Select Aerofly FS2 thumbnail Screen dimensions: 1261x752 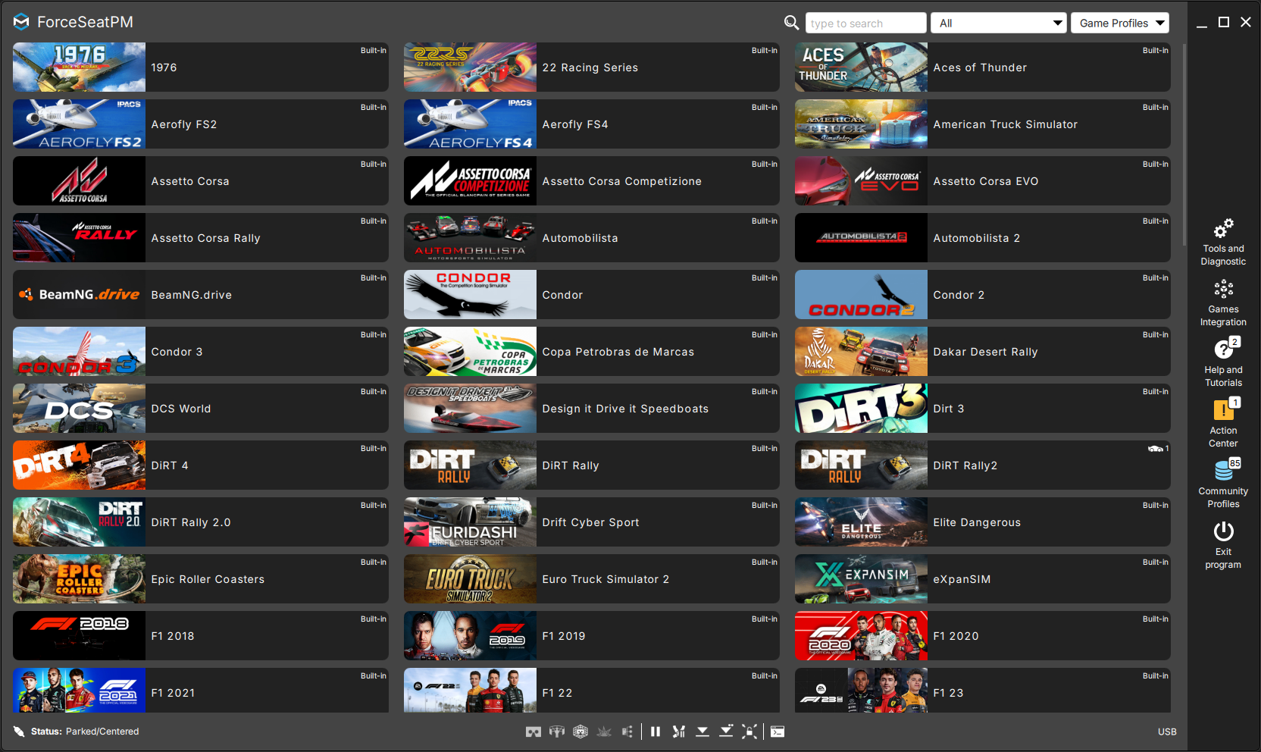click(x=79, y=124)
